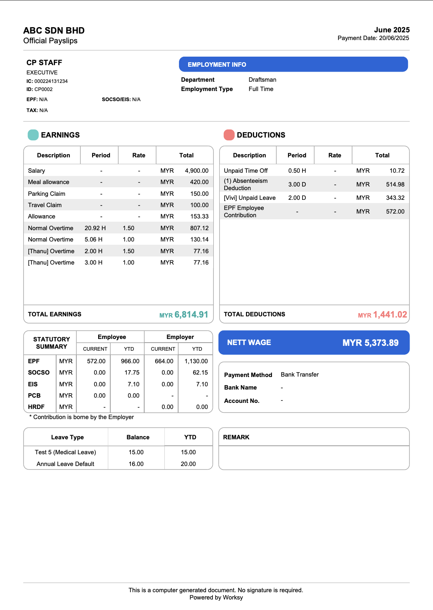433x610 pixels.
Task: Click the NETT WAGE blue banner
Action: click(314, 343)
